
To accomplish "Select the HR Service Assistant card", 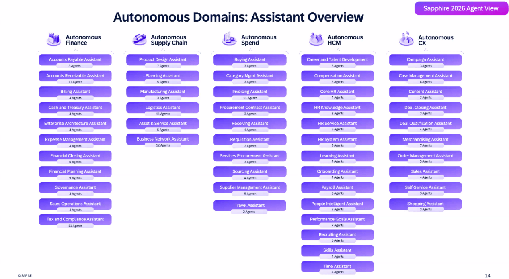I will click(337, 124).
